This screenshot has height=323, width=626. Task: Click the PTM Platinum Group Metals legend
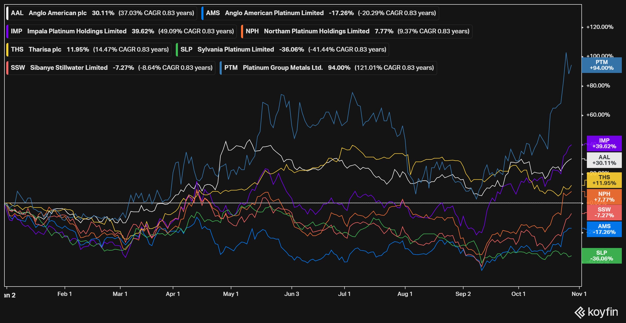pos(329,68)
